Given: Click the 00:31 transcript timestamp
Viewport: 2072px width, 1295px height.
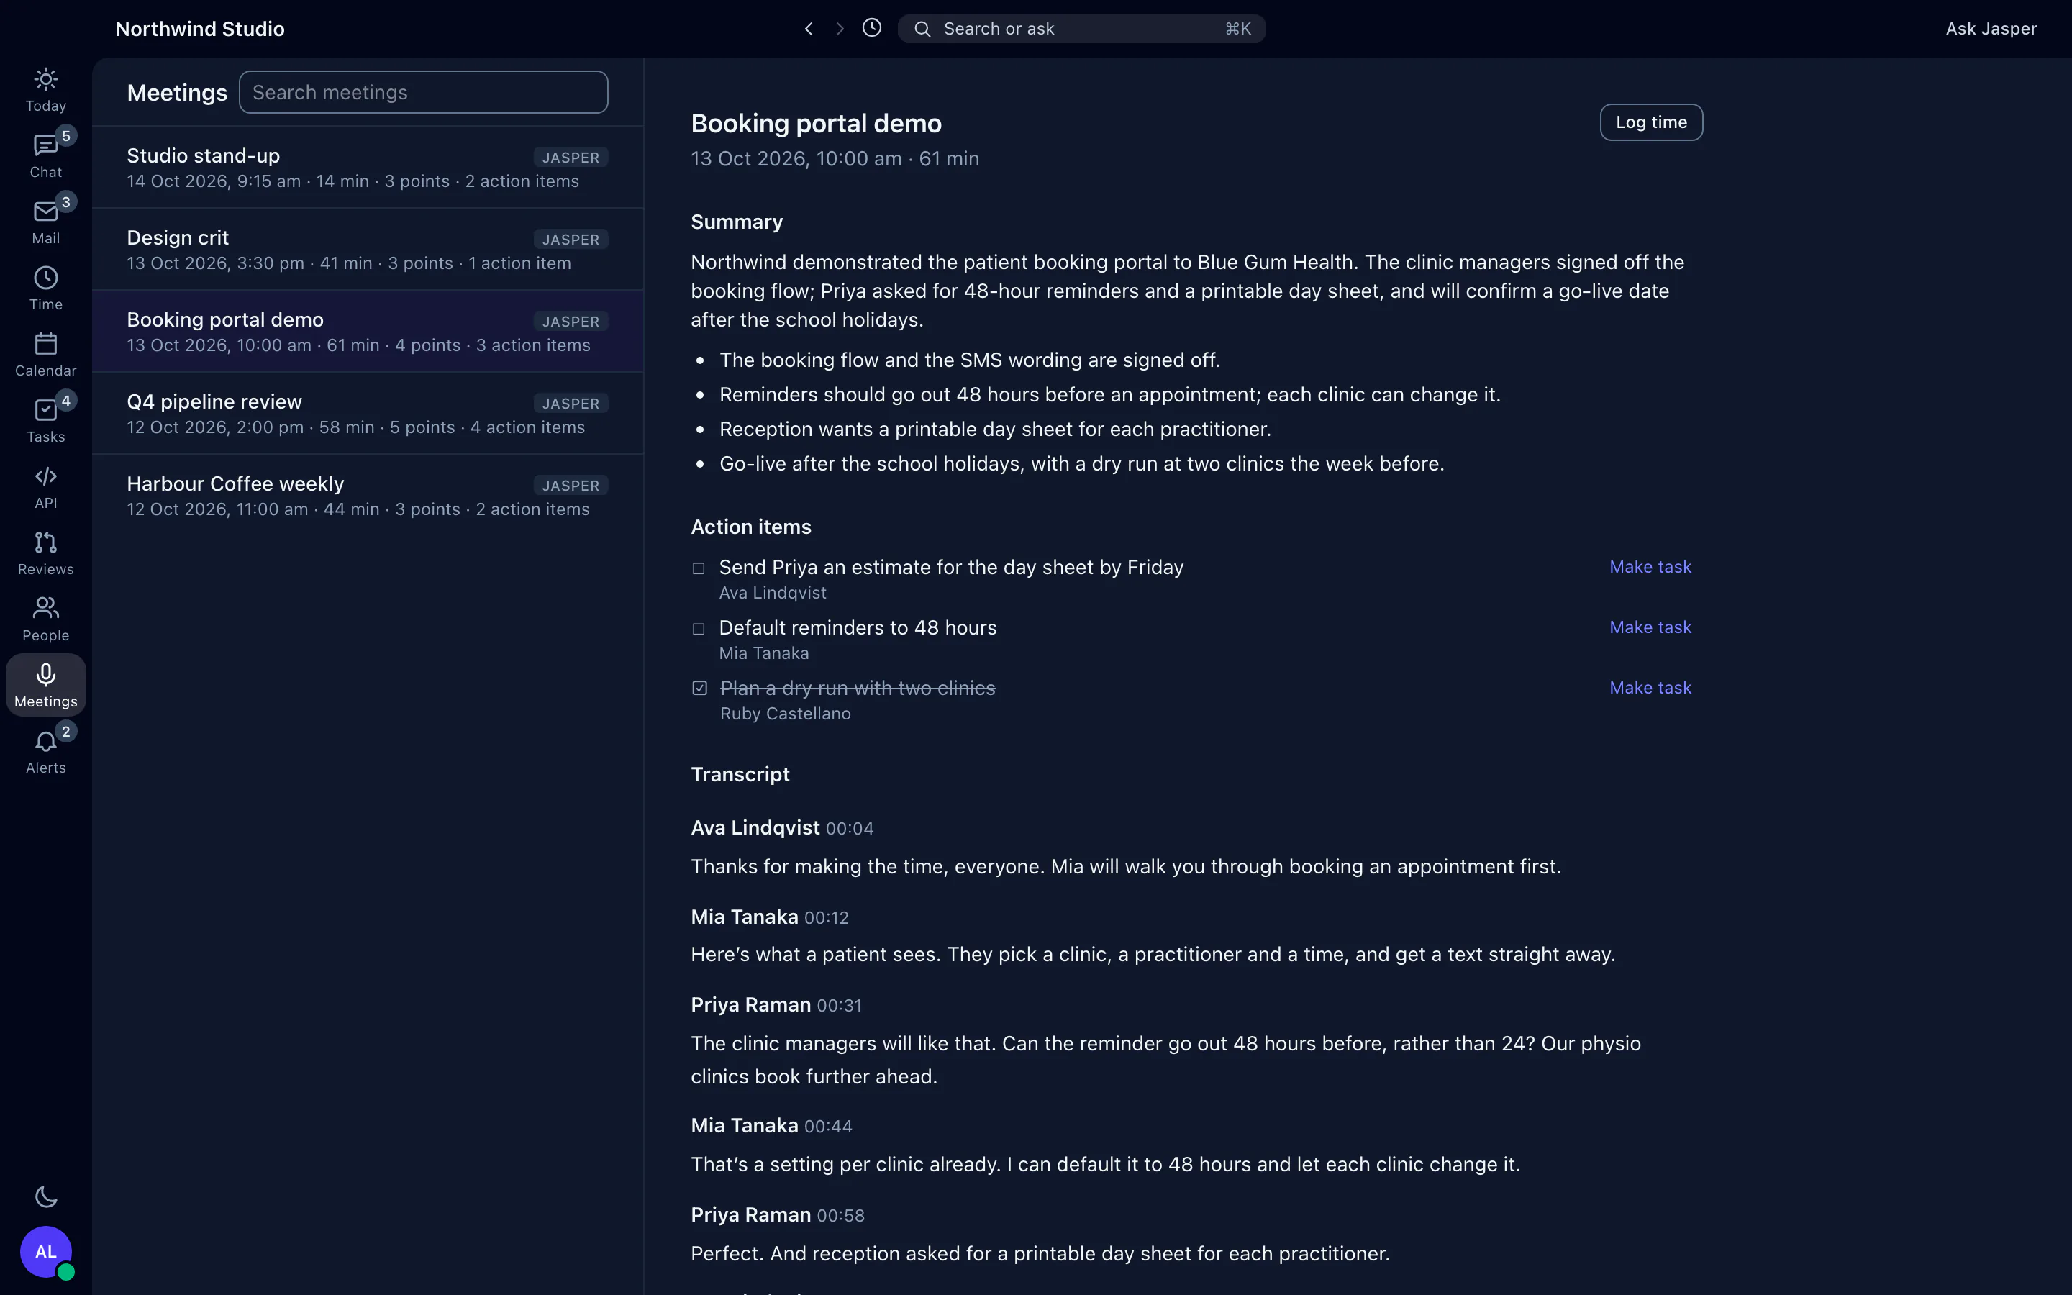Looking at the screenshot, I should (x=839, y=1006).
